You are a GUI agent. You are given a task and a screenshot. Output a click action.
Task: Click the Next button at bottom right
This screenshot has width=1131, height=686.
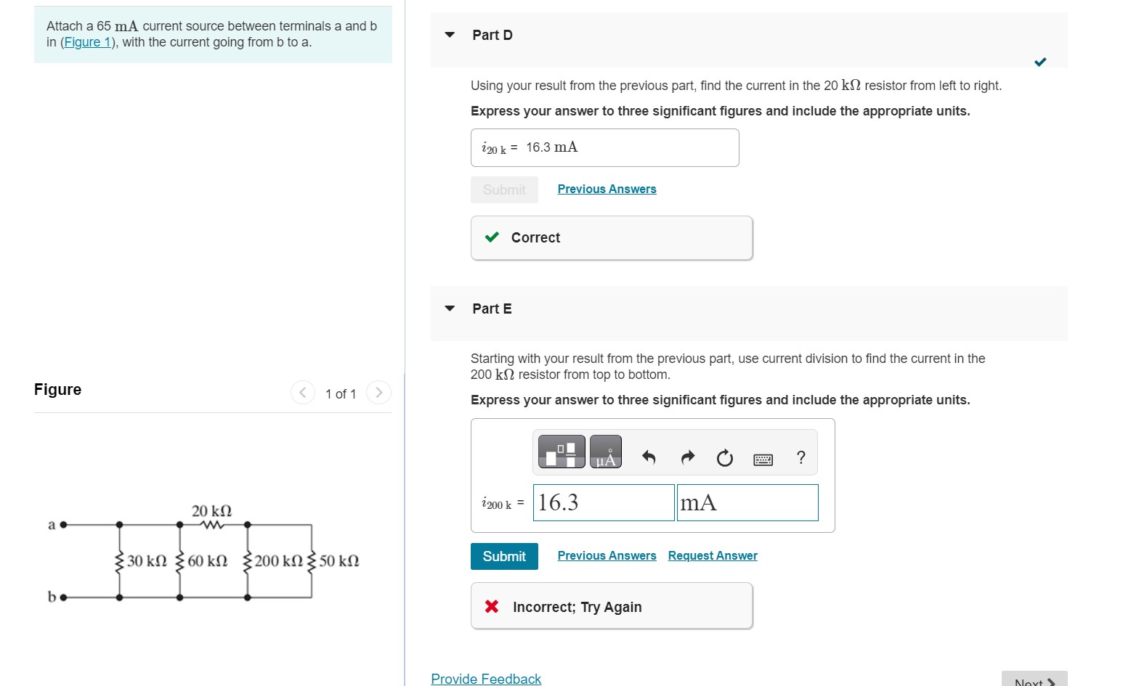[1034, 681]
